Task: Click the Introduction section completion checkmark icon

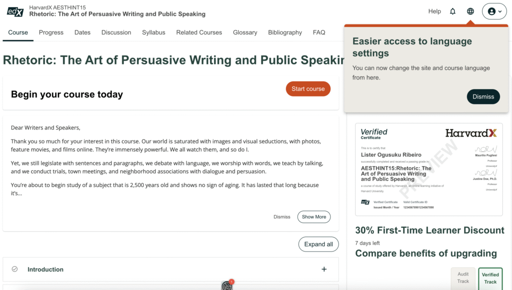Action: point(14,269)
